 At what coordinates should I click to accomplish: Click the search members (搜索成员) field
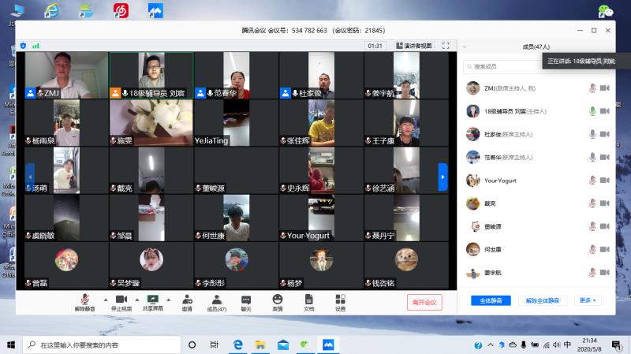point(505,67)
